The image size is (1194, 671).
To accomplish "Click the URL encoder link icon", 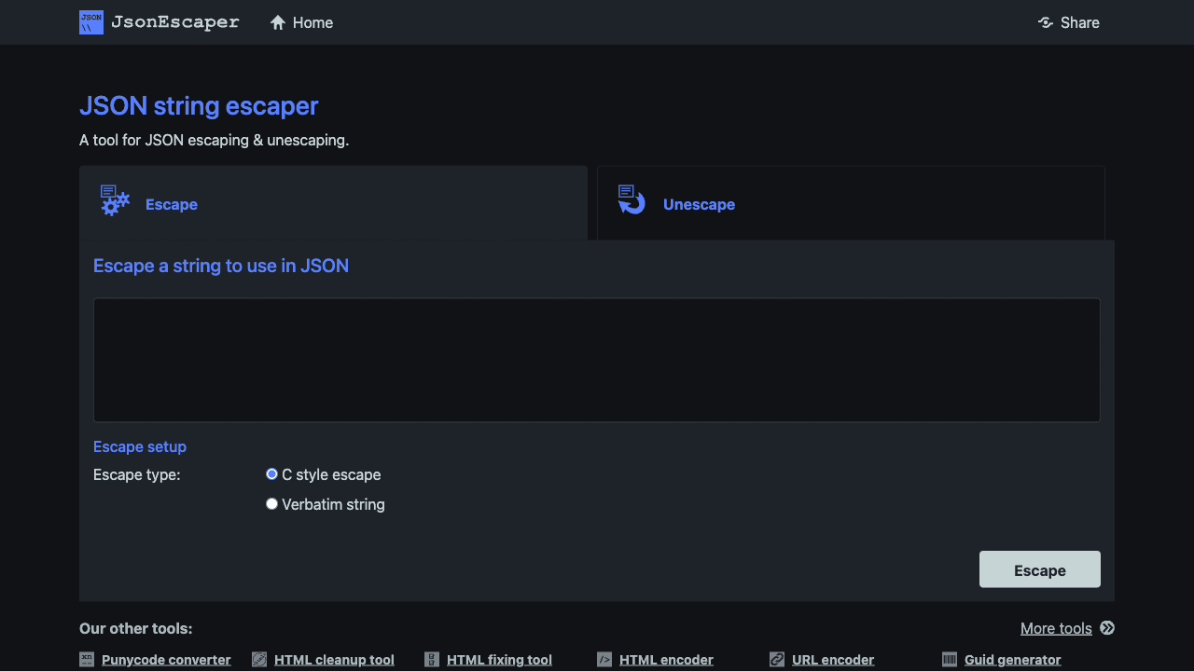I will (x=777, y=659).
